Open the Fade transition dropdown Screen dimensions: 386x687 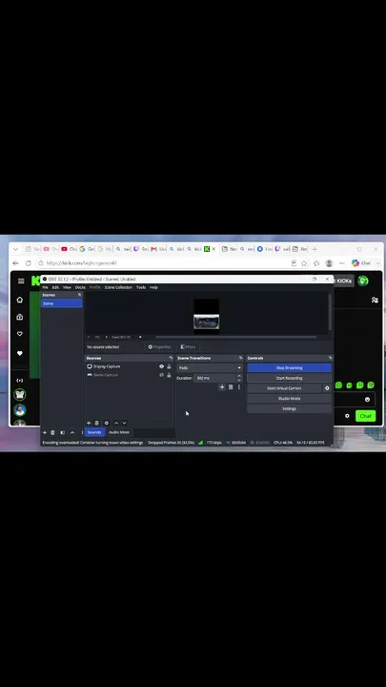(209, 367)
